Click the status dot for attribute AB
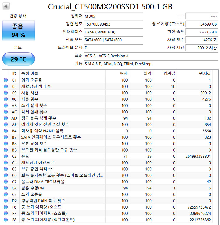This screenshot has height=225, width=220. 6,105
